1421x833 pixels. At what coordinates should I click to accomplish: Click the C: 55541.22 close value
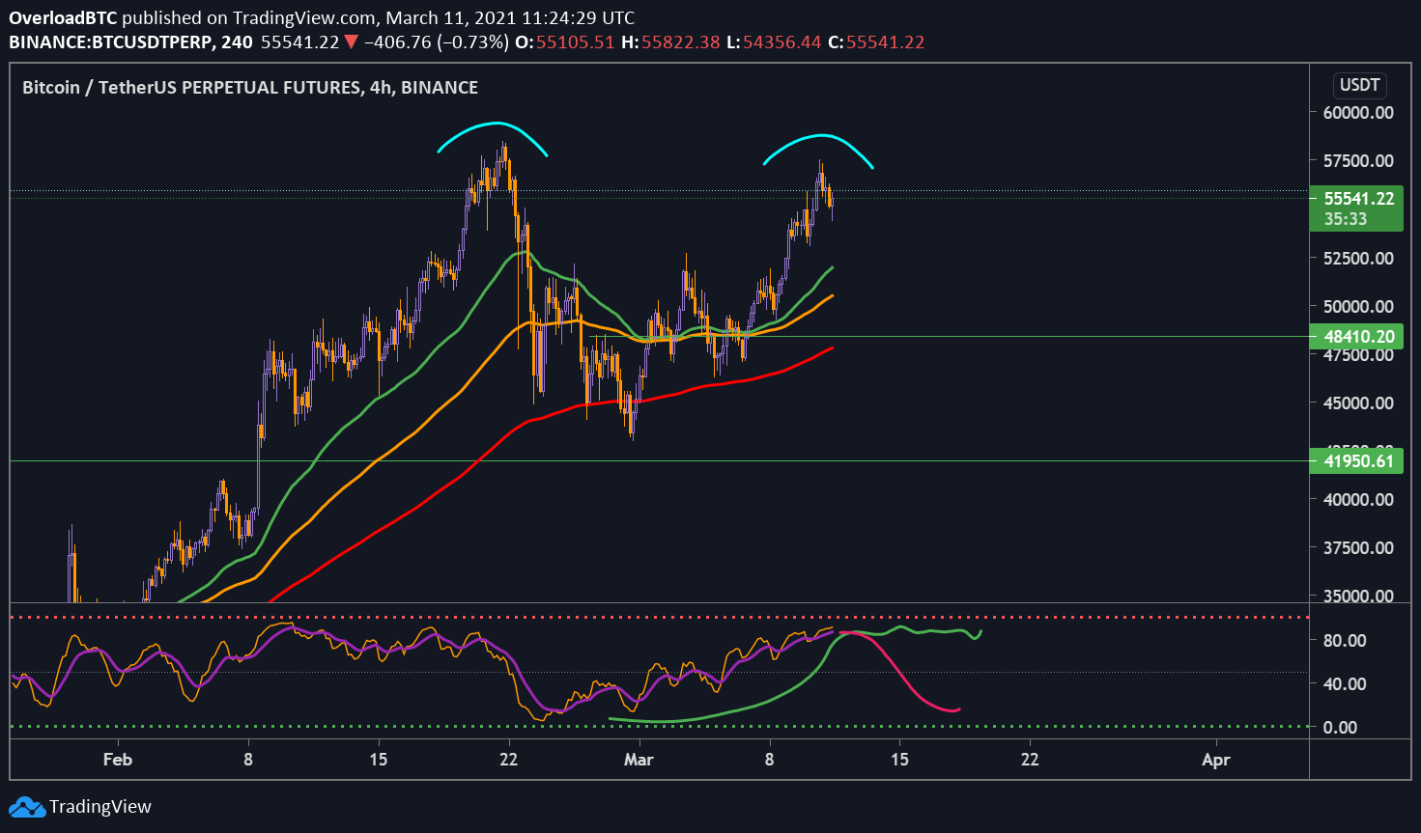[x=877, y=42]
